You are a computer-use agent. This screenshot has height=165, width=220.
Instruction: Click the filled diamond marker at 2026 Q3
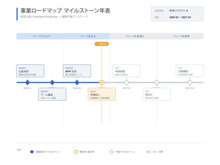tap(77, 82)
